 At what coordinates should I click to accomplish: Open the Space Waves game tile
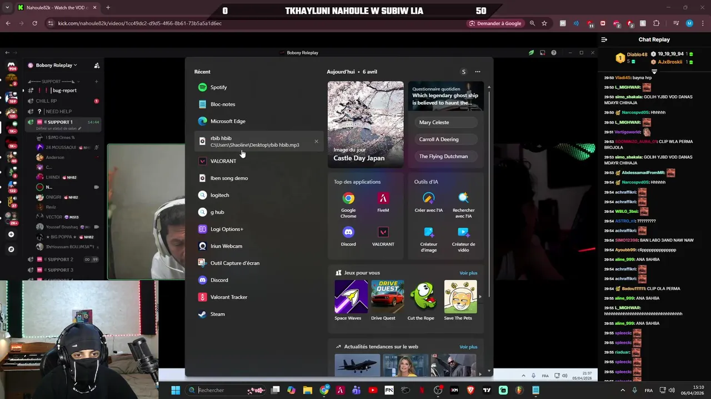tap(351, 300)
